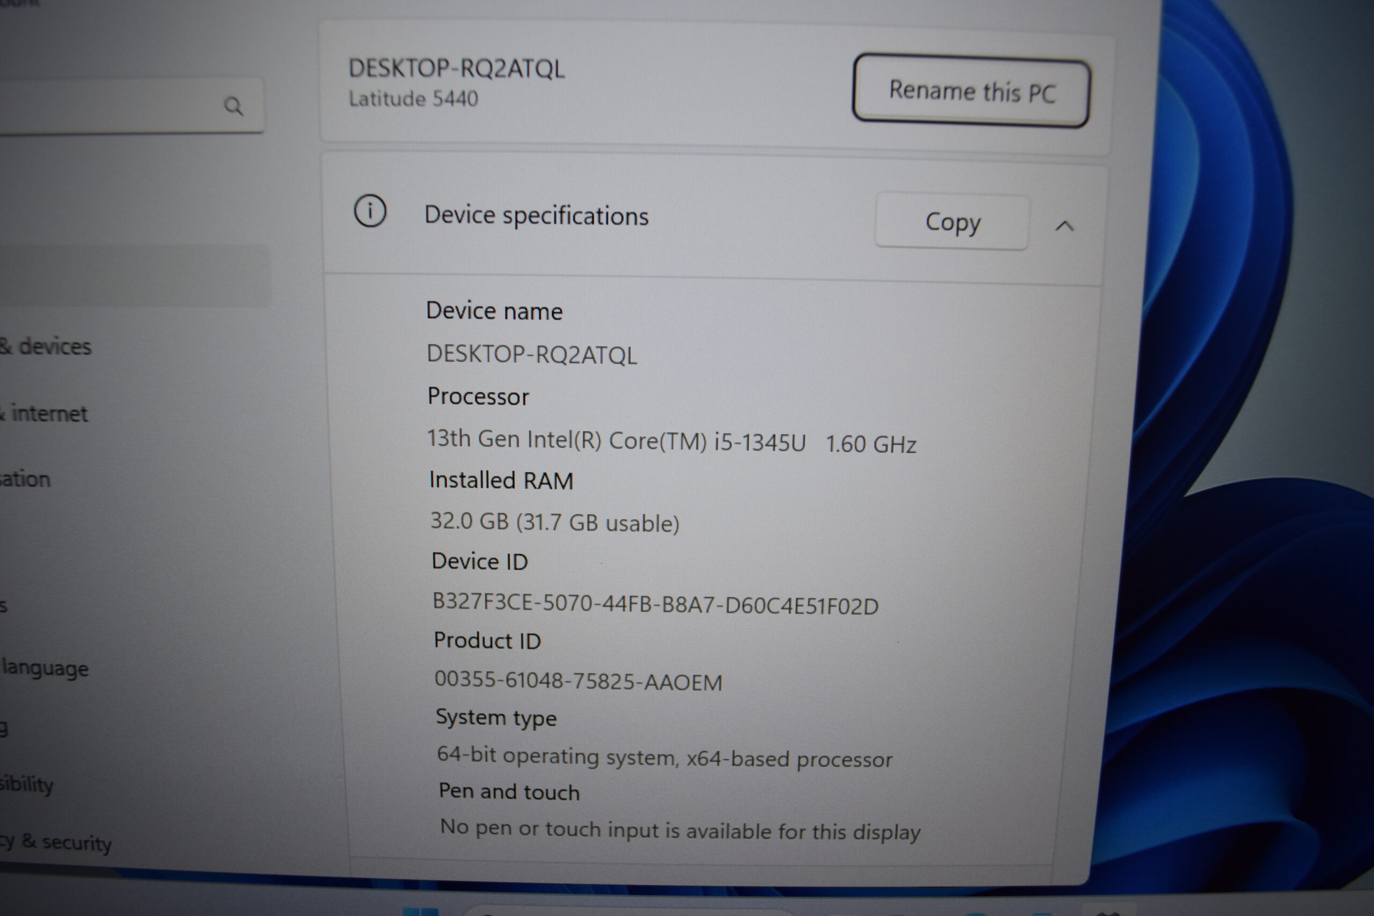Select the 64-bit operating system value
This screenshot has width=1374, height=916.
coord(665,758)
